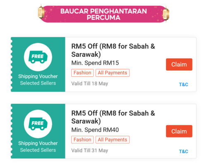This screenshot has width=205, height=166.
Task: Click the right lantern on the pink banner
Action: tap(166, 14)
